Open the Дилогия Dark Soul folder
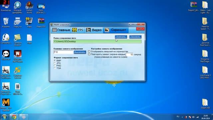 [x=205, y=40]
